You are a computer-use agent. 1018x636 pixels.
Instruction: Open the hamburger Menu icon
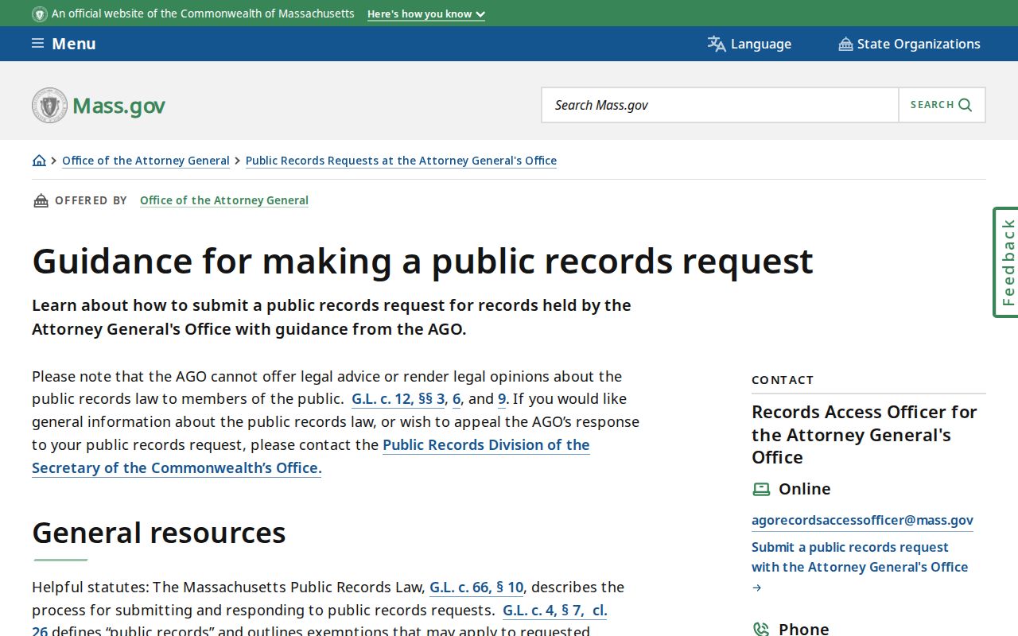click(37, 44)
